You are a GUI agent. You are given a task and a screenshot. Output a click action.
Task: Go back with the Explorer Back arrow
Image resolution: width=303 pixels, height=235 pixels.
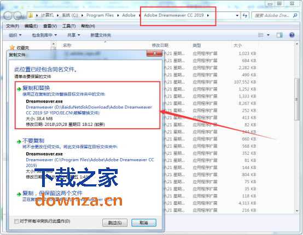(8, 15)
